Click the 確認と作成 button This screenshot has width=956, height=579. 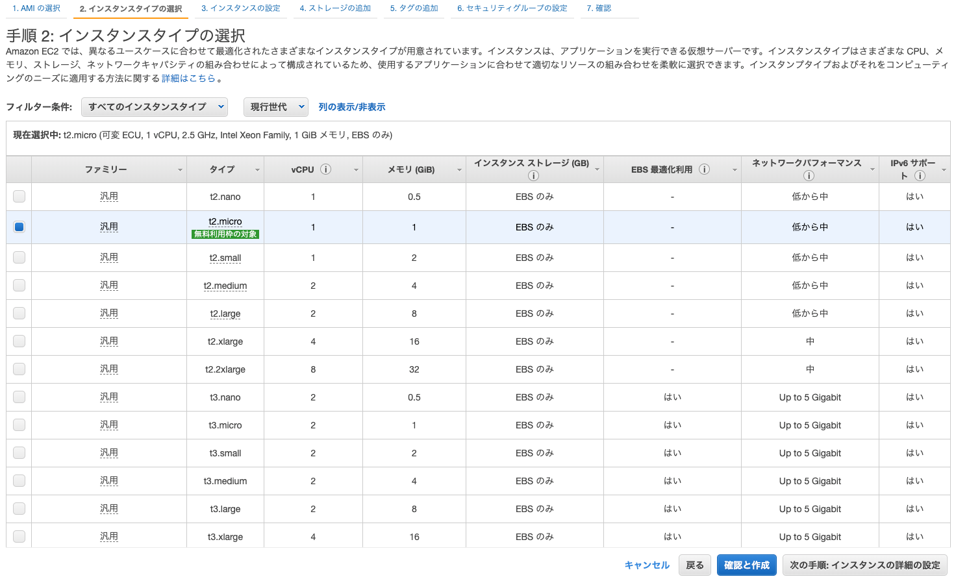(746, 565)
